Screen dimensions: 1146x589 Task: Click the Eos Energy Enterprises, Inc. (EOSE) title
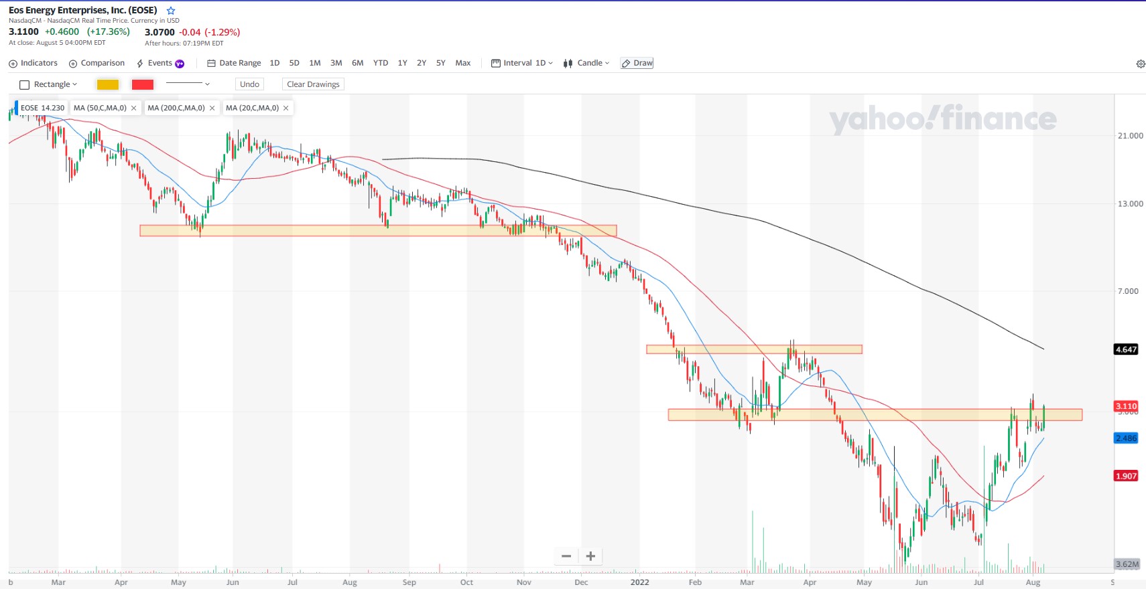(x=83, y=10)
